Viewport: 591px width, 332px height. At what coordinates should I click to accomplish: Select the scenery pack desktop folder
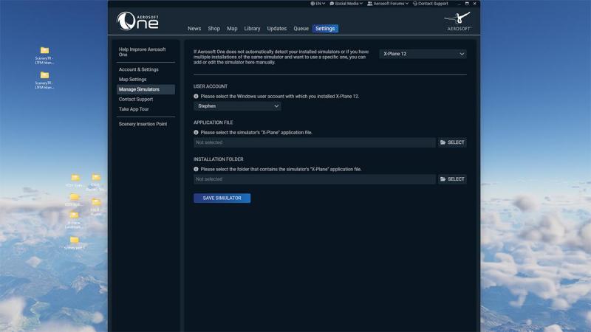tap(75, 243)
